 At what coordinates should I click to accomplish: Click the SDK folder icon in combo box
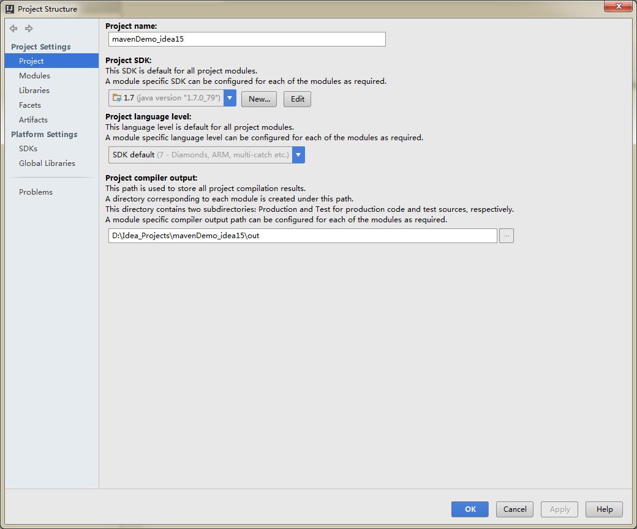pos(117,98)
